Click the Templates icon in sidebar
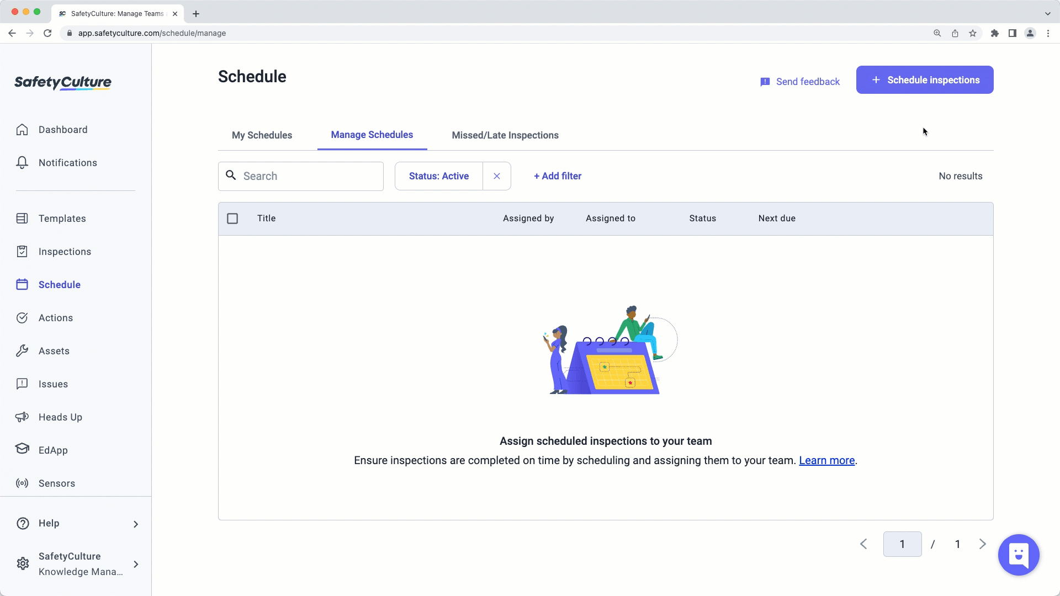 (x=22, y=219)
